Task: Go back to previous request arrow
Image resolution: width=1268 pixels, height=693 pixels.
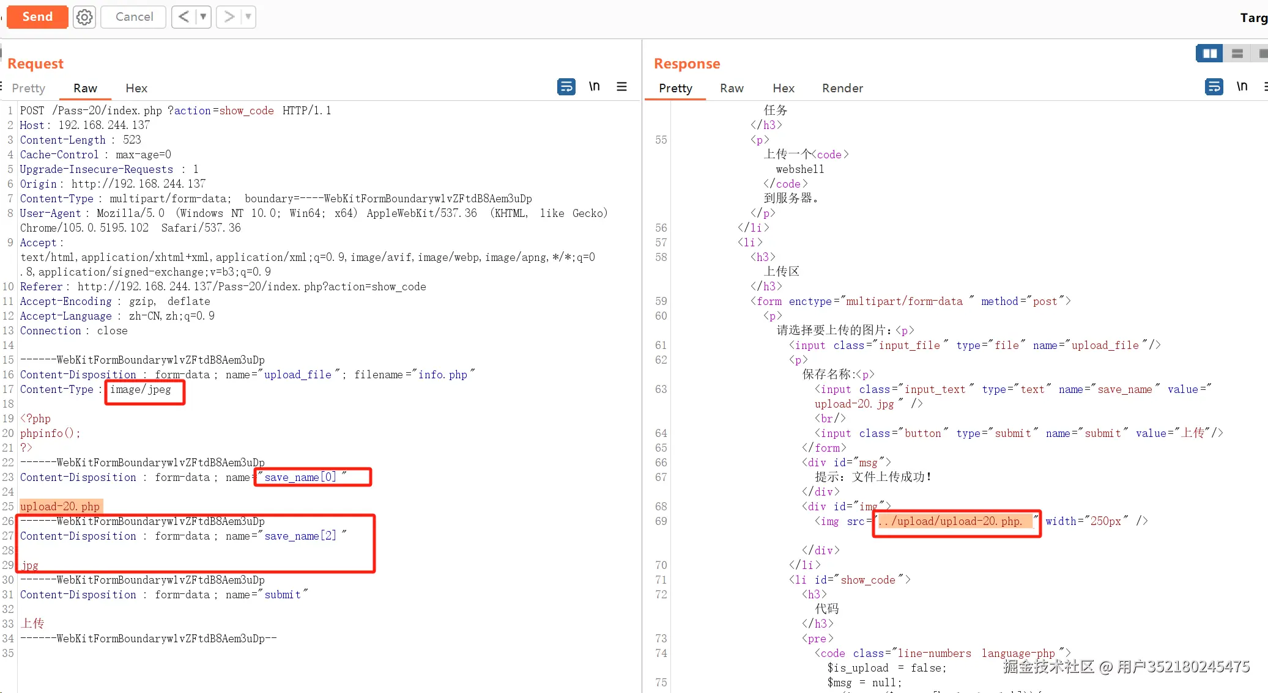Action: [184, 17]
